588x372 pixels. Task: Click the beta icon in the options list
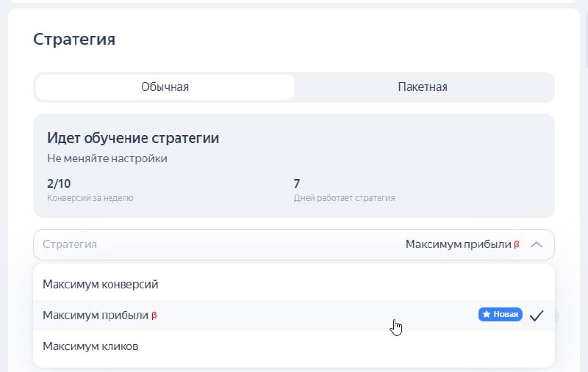point(154,316)
